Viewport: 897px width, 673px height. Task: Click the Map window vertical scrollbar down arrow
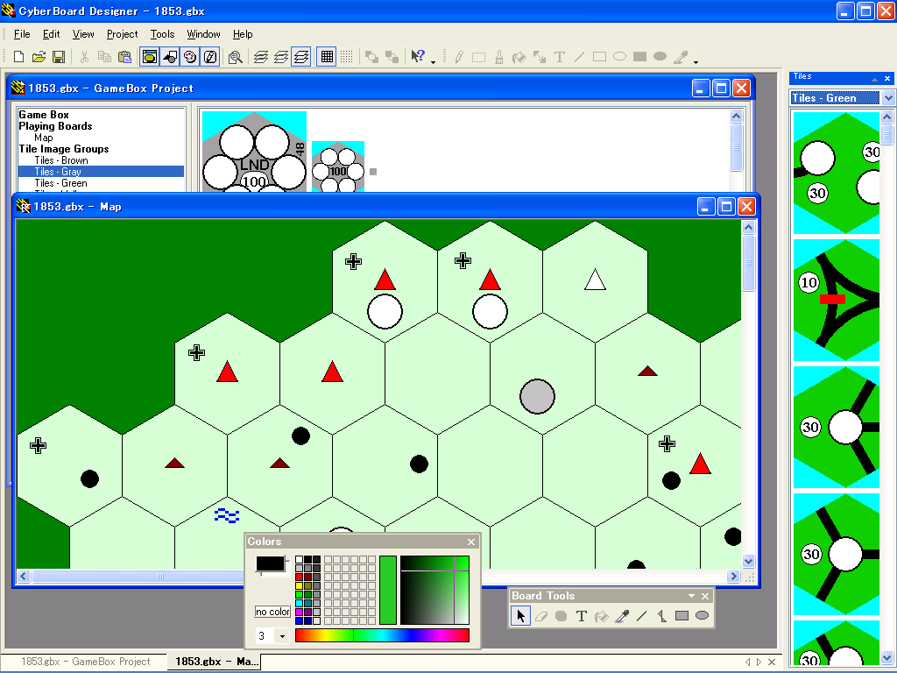748,561
